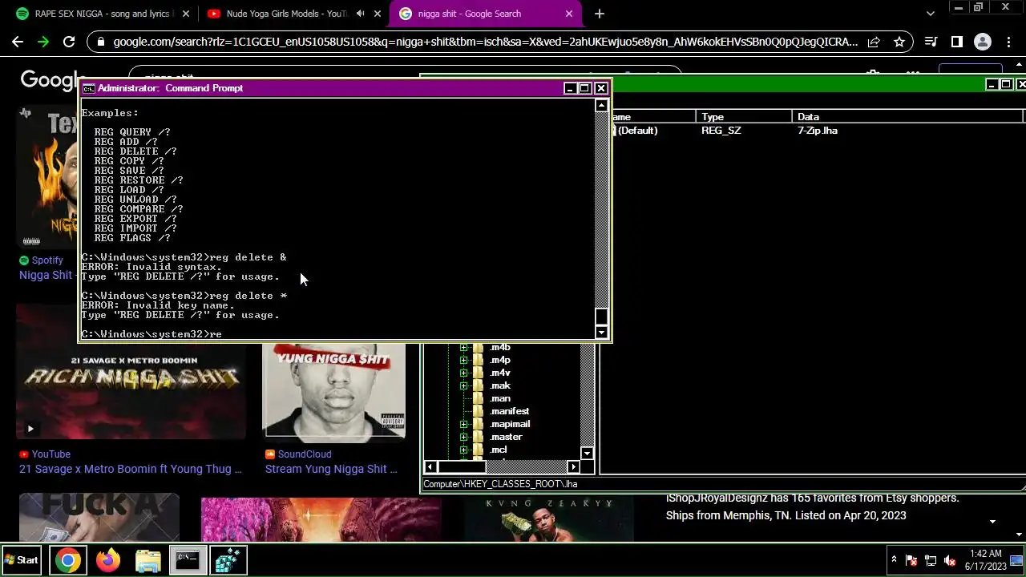Click the registry tree scrollbar down arrow
1026x577 pixels.
coord(587,454)
